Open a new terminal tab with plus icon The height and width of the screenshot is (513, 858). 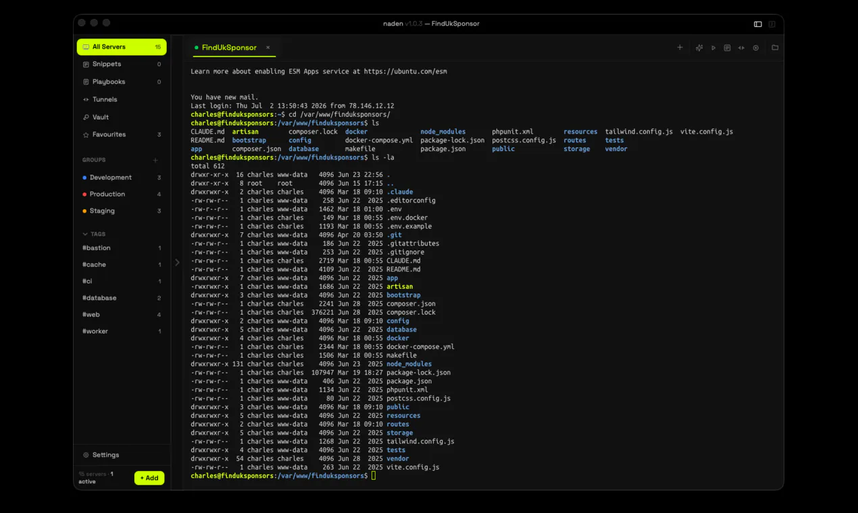[680, 48]
